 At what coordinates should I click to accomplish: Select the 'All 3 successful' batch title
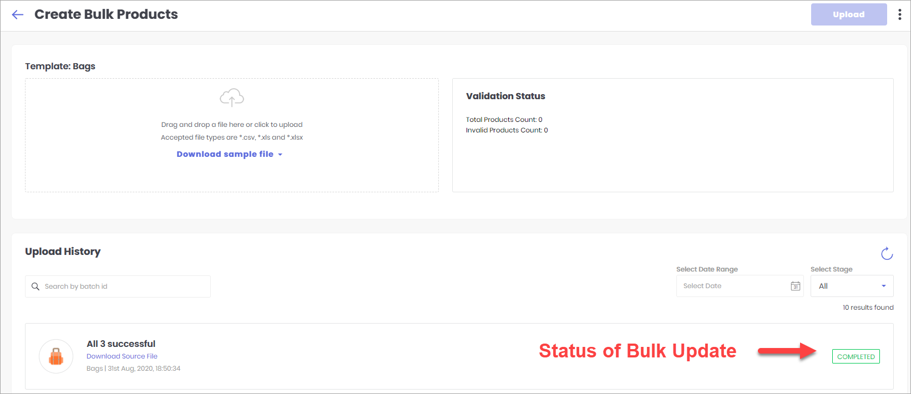(121, 344)
